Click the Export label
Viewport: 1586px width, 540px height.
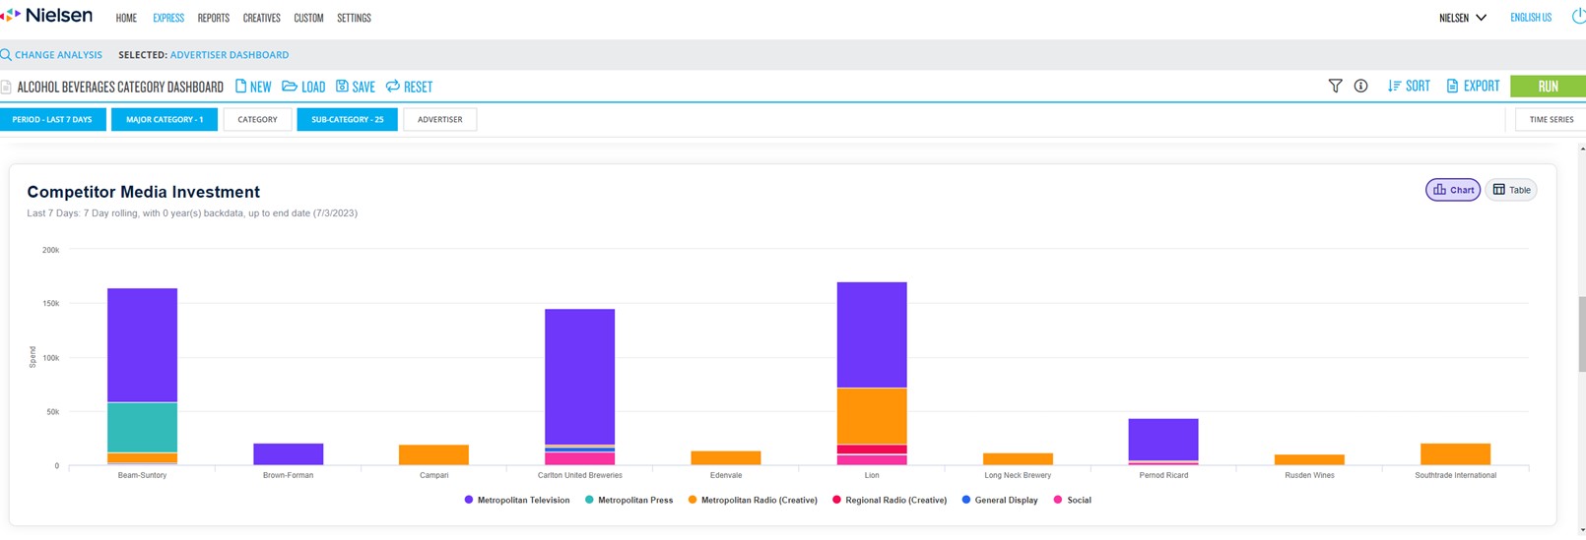click(1481, 87)
